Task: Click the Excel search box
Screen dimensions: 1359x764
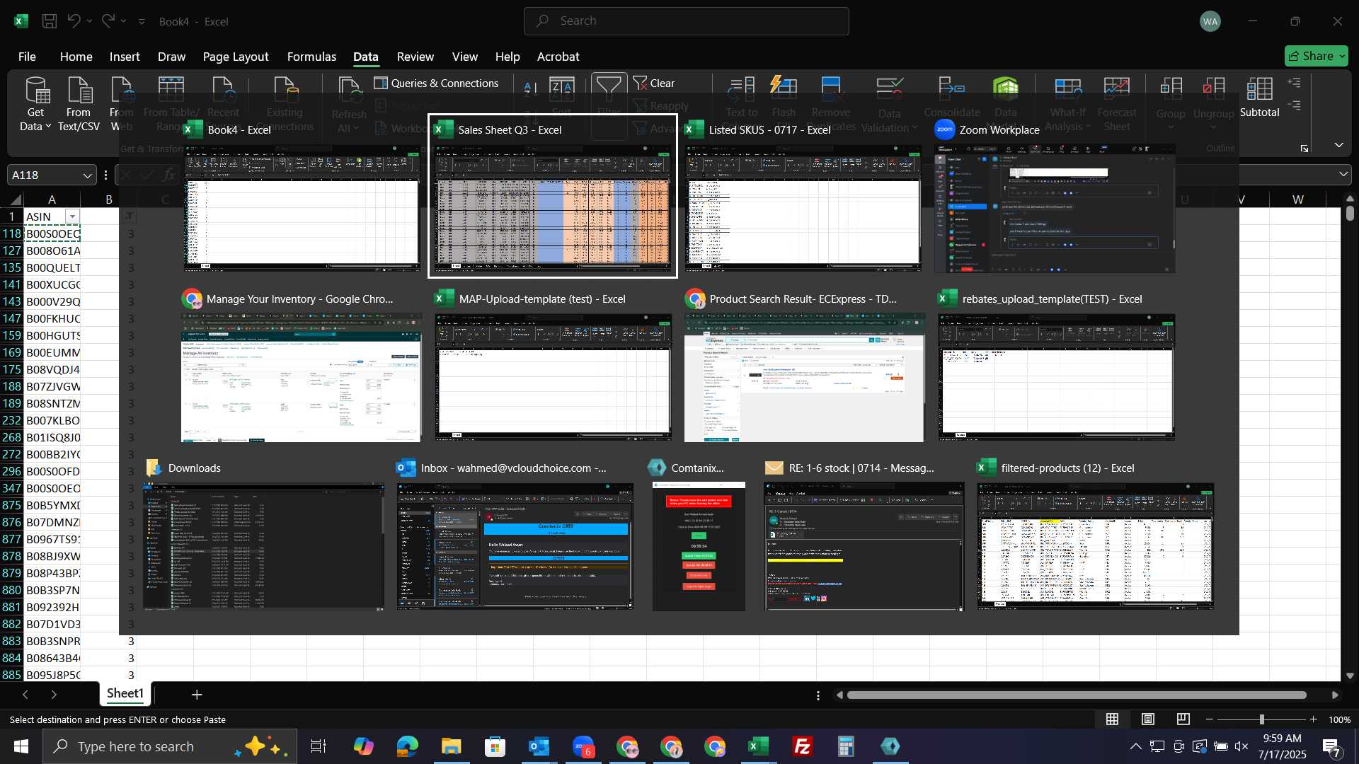Action: (687, 21)
